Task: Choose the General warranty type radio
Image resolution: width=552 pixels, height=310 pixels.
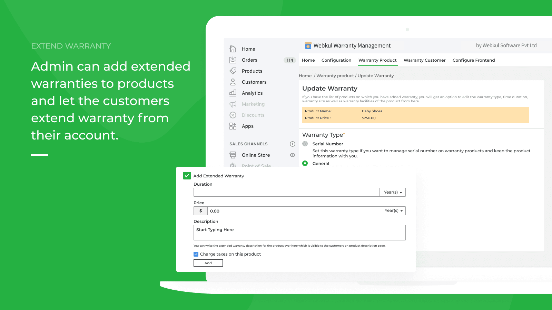Action: [305, 163]
